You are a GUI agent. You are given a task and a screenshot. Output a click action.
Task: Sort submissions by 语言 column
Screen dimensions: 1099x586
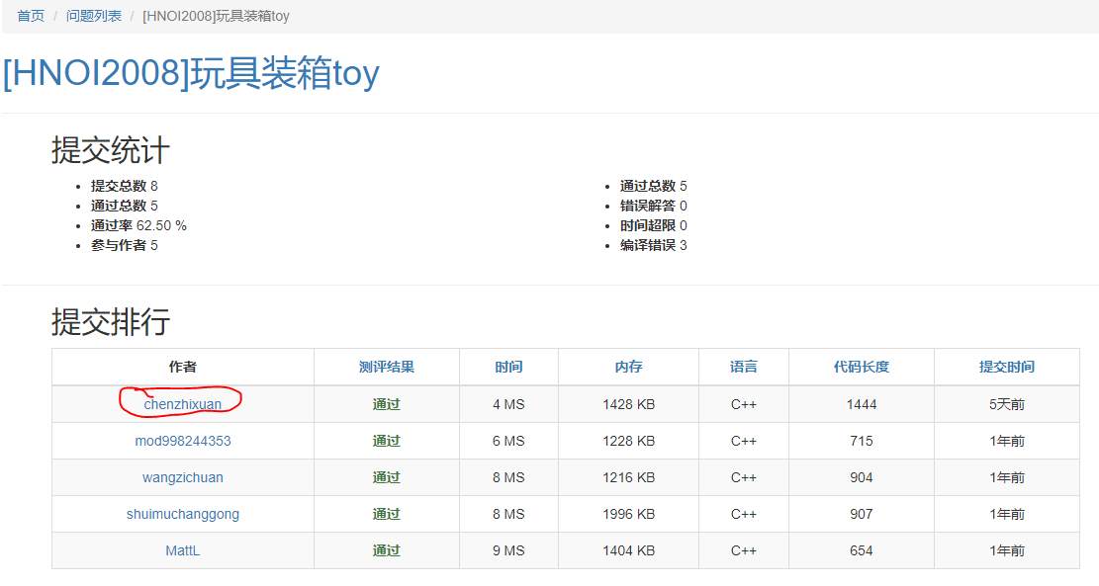point(744,367)
